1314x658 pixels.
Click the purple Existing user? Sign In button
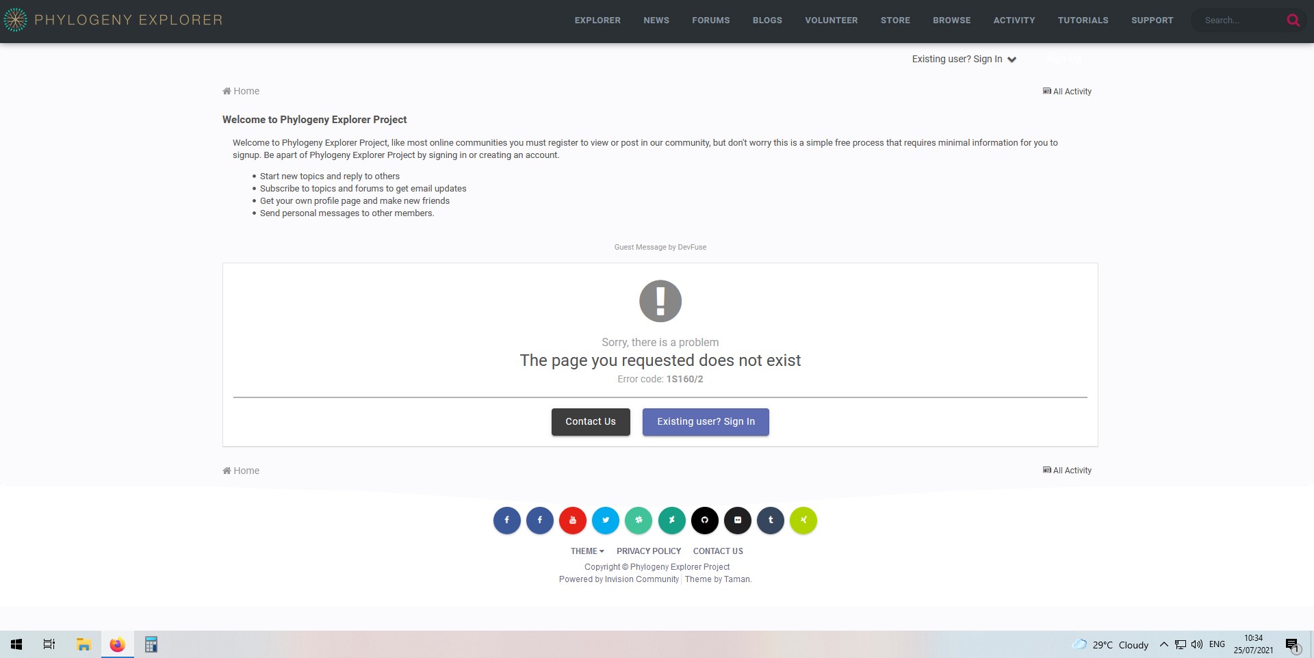(706, 422)
